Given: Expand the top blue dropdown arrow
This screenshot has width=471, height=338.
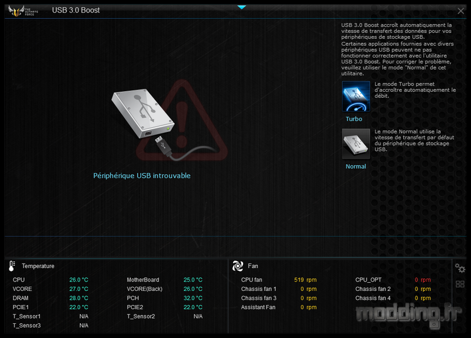Looking at the screenshot, I should (241, 7).
